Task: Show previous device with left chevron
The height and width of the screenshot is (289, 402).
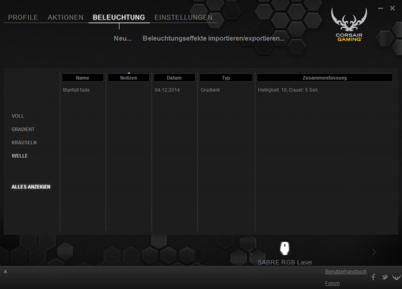Action: [x=251, y=252]
